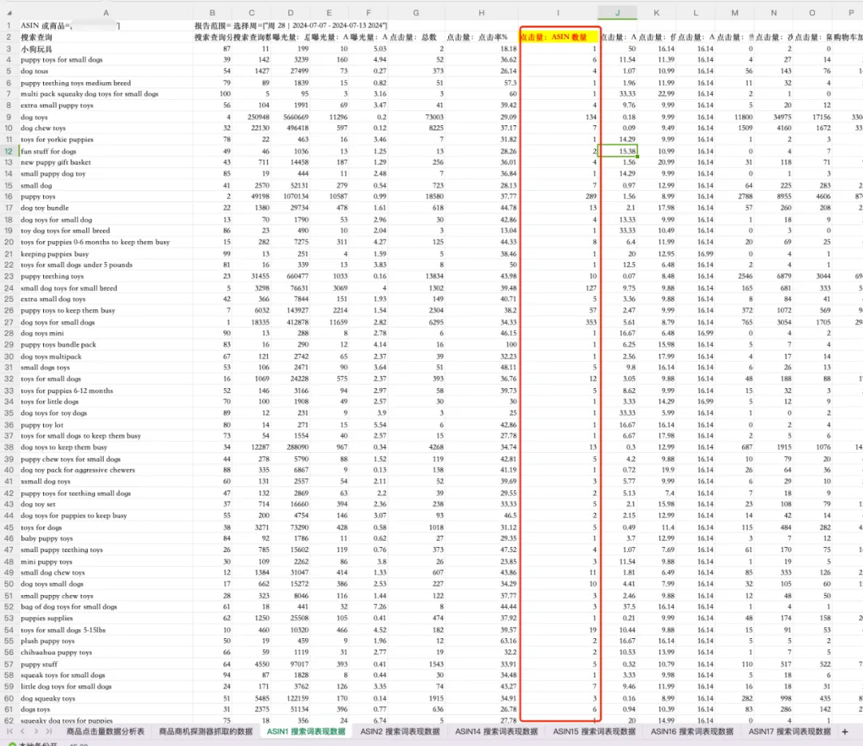Open the ASIN14 搜索词表现数据 sheet

(x=496, y=731)
